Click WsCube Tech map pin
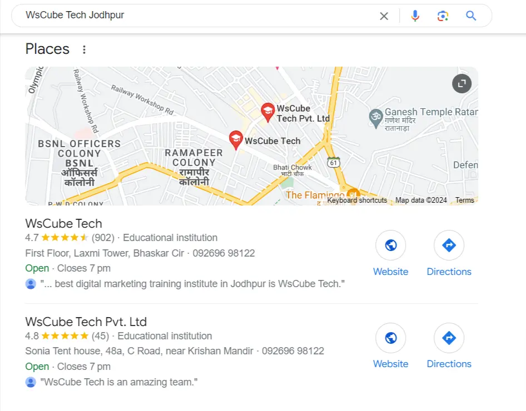 click(236, 139)
